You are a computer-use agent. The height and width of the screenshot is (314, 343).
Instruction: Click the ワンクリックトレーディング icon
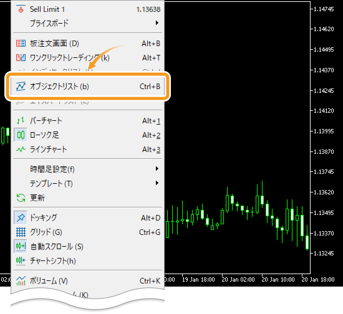[21, 58]
